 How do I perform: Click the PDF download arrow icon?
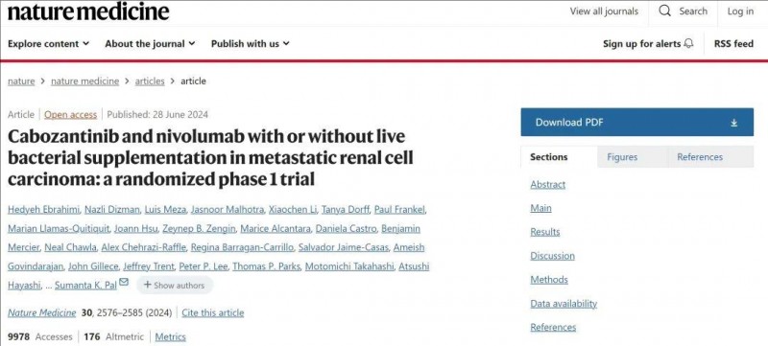click(733, 123)
